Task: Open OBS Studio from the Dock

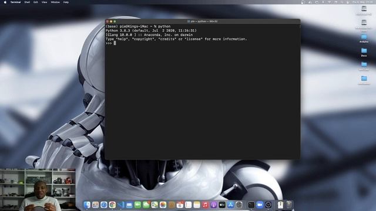Action: (x=268, y=205)
